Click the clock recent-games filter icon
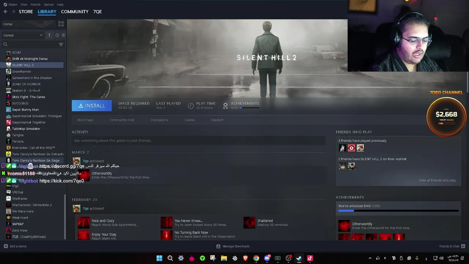Image resolution: width=469 pixels, height=264 pixels. tap(57, 35)
